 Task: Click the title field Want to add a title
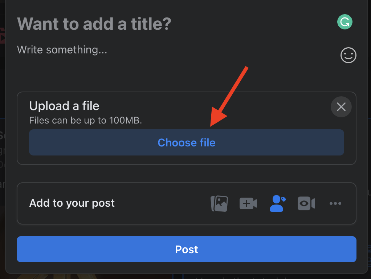94,24
